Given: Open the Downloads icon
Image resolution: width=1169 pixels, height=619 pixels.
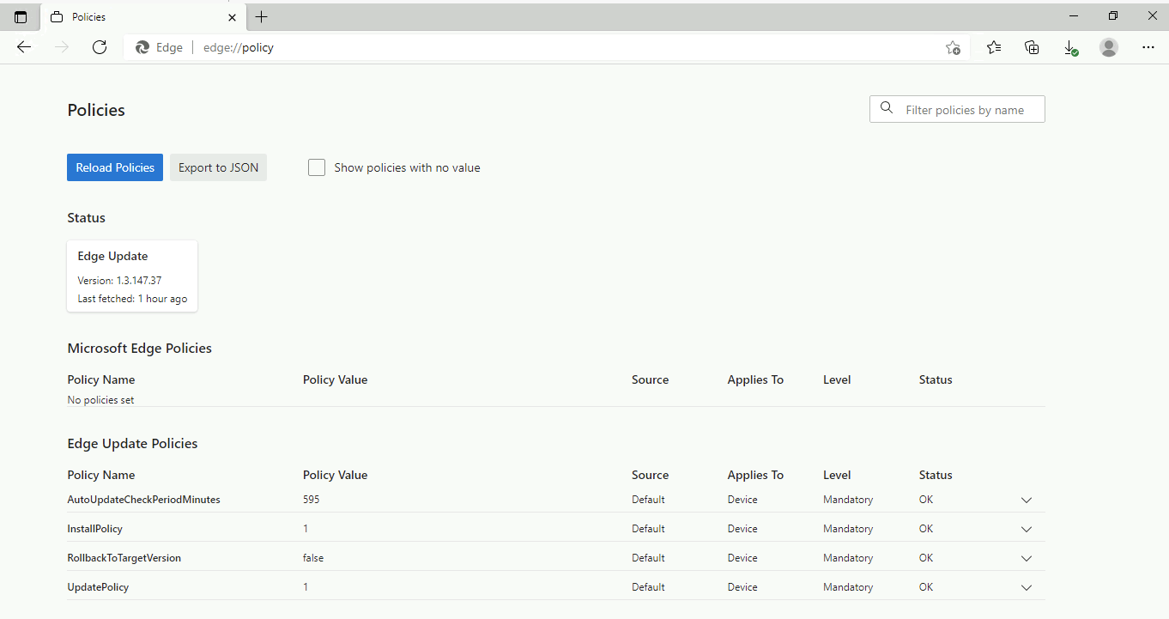Looking at the screenshot, I should click(1070, 48).
